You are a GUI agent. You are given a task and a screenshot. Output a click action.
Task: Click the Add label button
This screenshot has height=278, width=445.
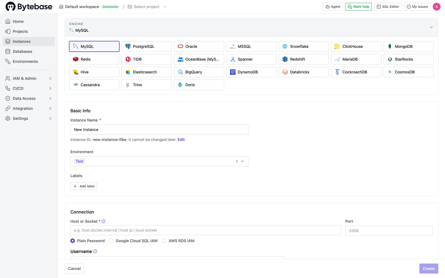pos(84,186)
